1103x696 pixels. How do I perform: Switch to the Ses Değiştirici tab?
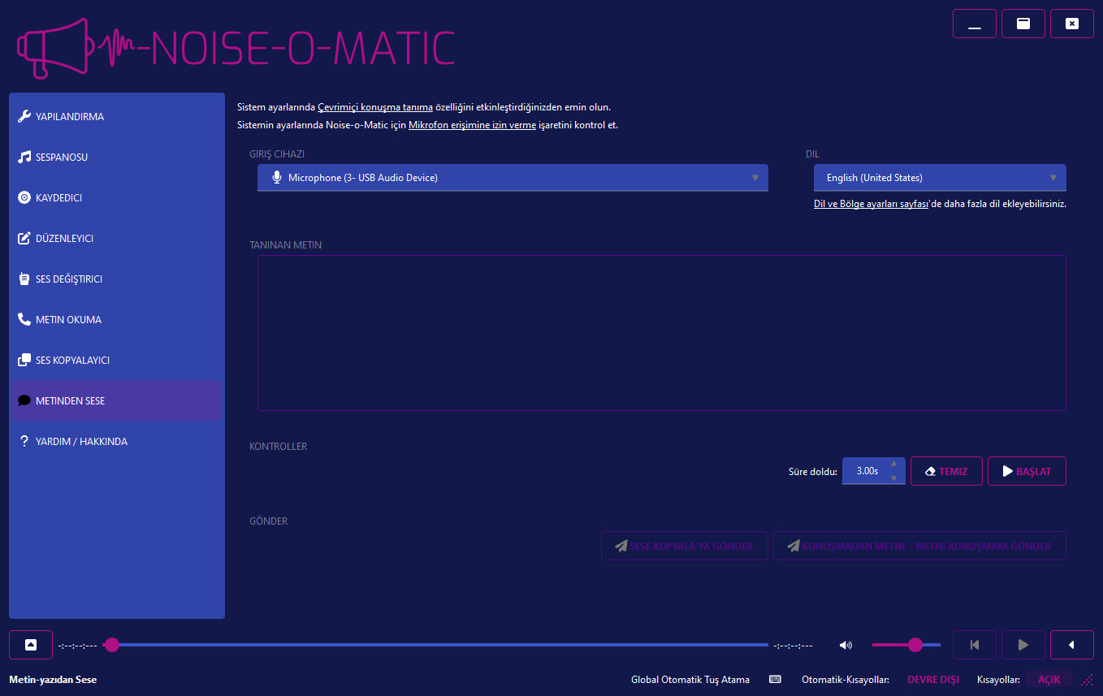(x=69, y=279)
